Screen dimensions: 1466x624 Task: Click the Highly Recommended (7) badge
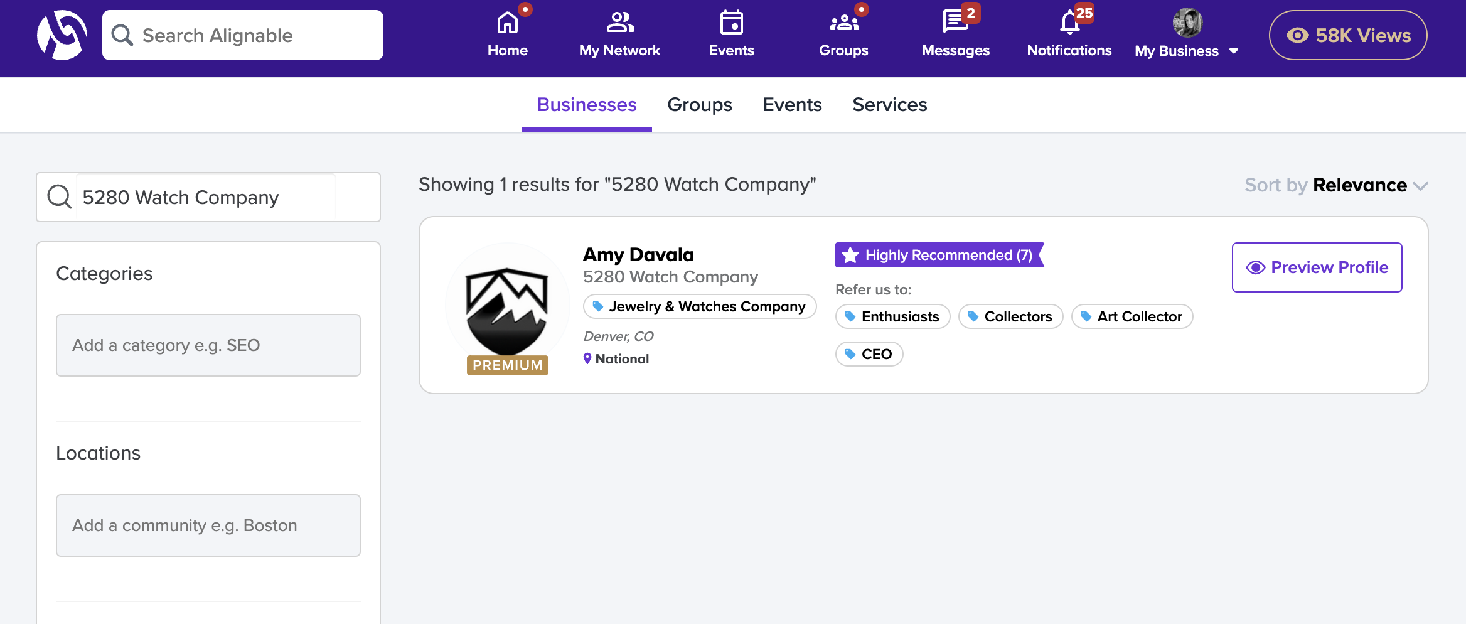click(x=939, y=255)
